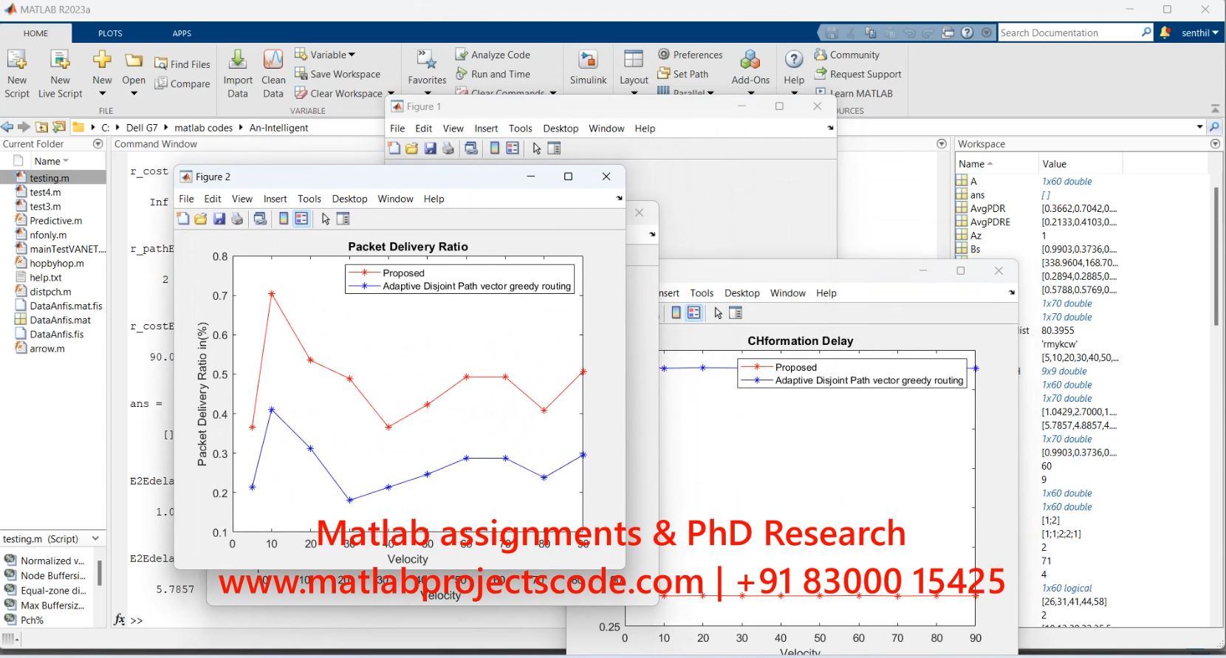Click the Set Path button
Screen dimensions: 1226x658
click(683, 74)
